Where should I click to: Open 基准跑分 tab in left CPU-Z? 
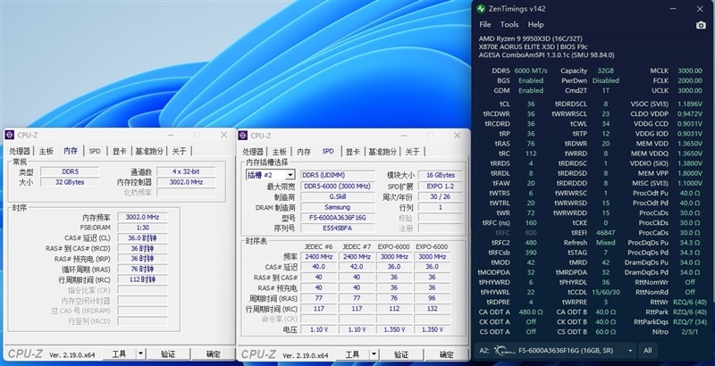click(149, 151)
